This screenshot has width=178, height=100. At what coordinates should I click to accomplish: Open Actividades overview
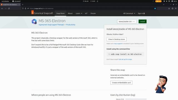(x=5, y=1)
